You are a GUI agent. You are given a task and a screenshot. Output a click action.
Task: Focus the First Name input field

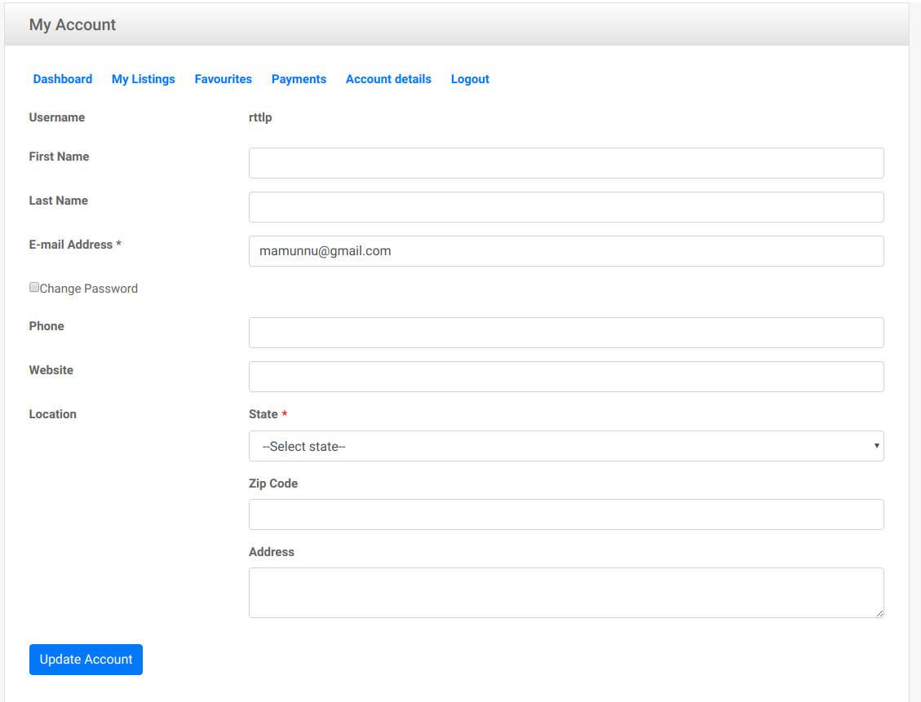click(566, 163)
